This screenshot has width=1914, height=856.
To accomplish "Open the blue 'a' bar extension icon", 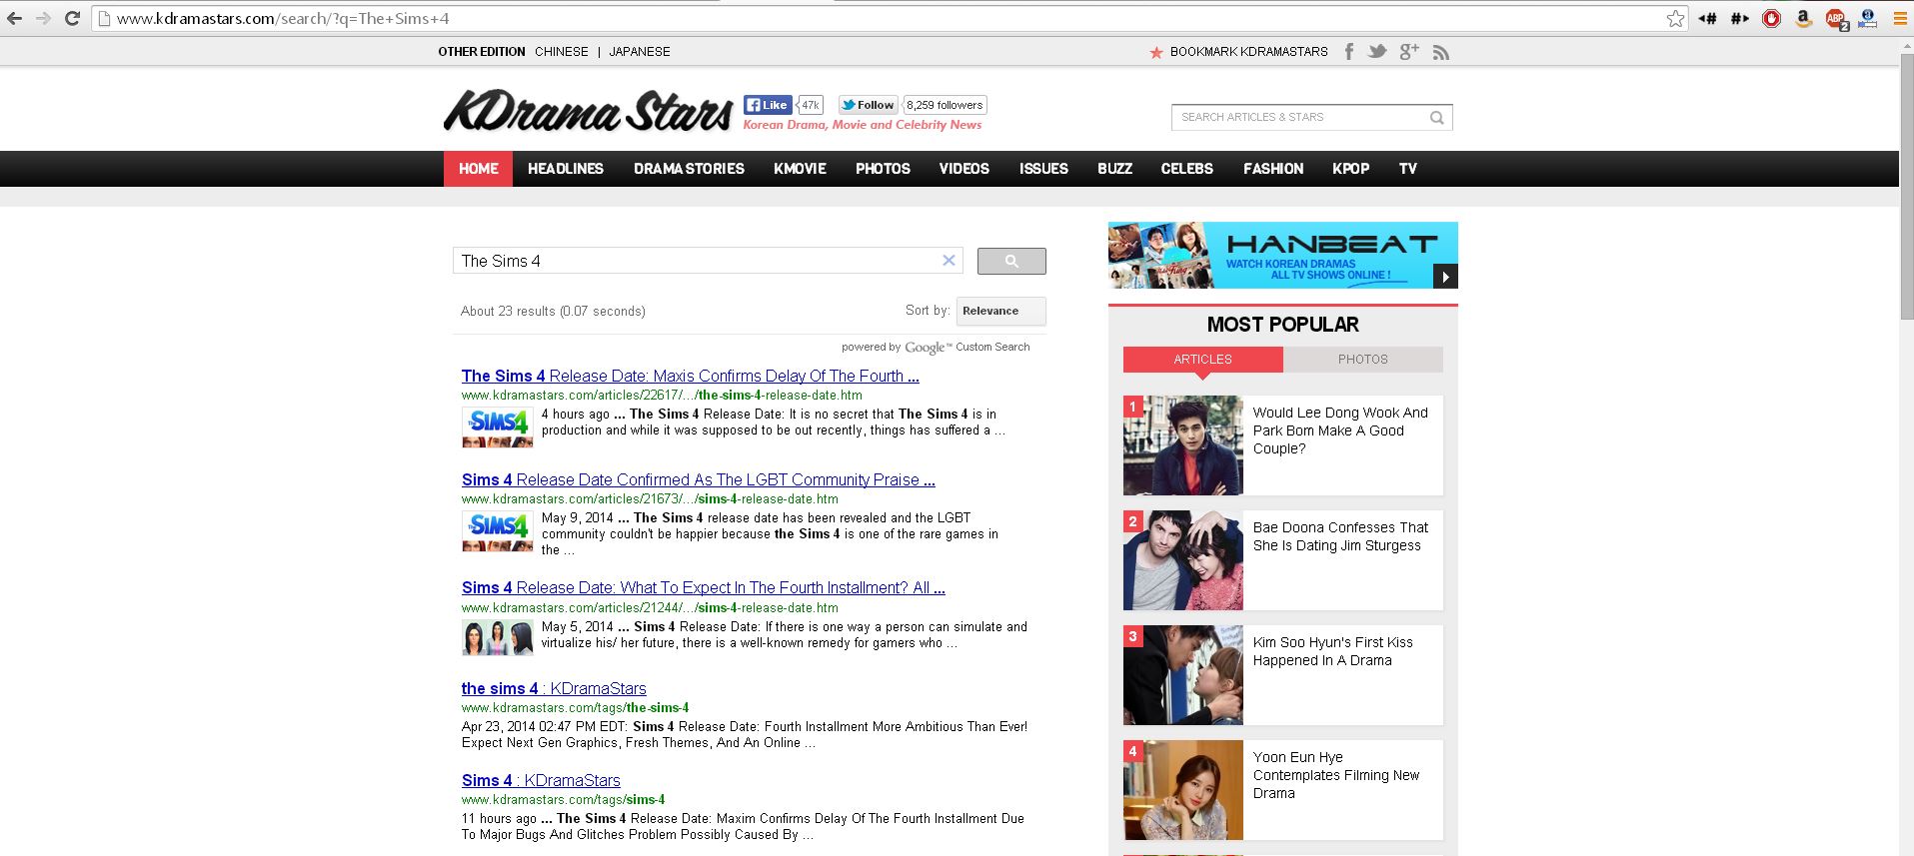I will [x=1867, y=19].
